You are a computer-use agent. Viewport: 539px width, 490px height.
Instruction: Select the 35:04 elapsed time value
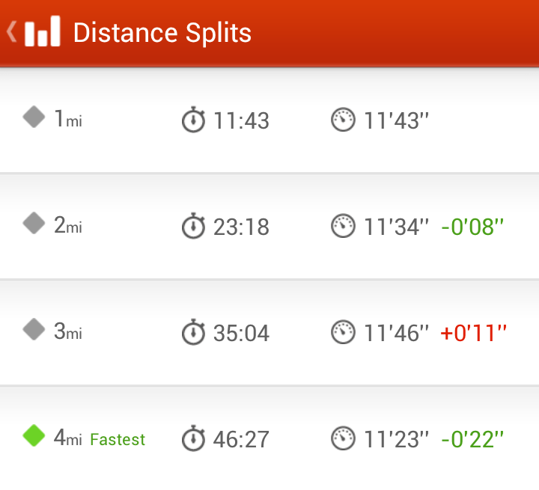point(241,333)
